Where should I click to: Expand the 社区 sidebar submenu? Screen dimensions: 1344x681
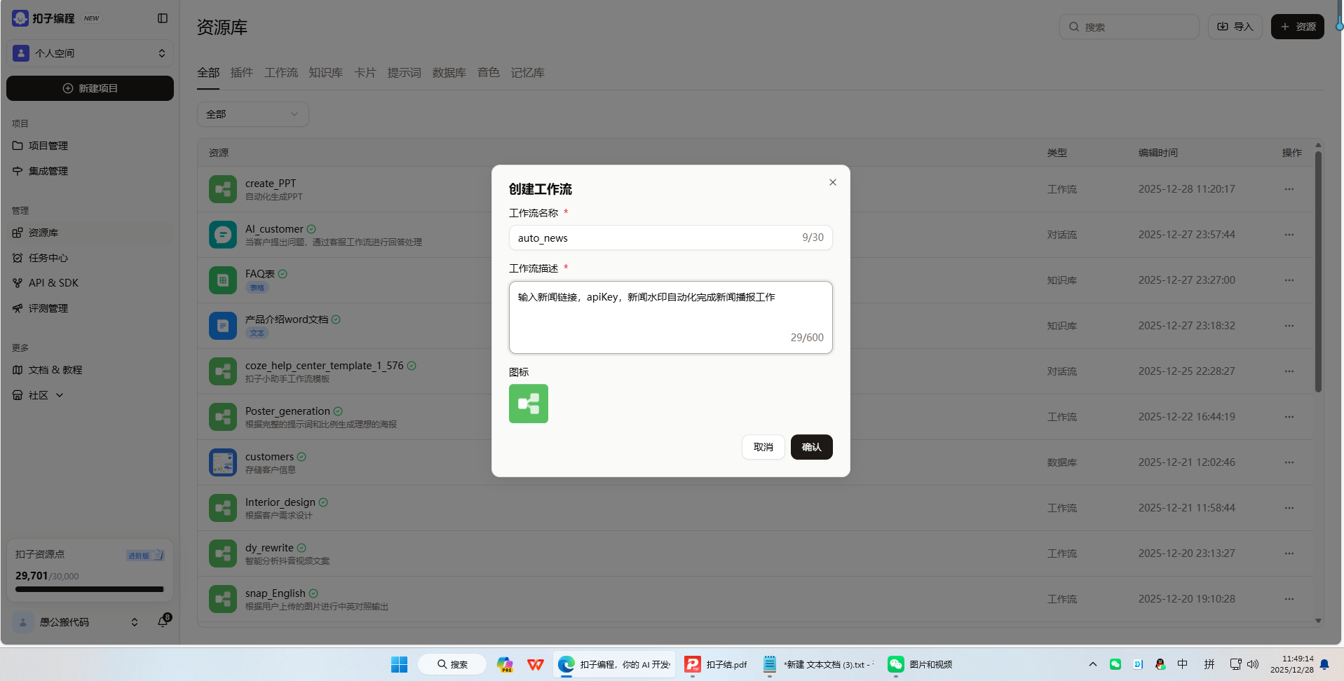coord(59,395)
